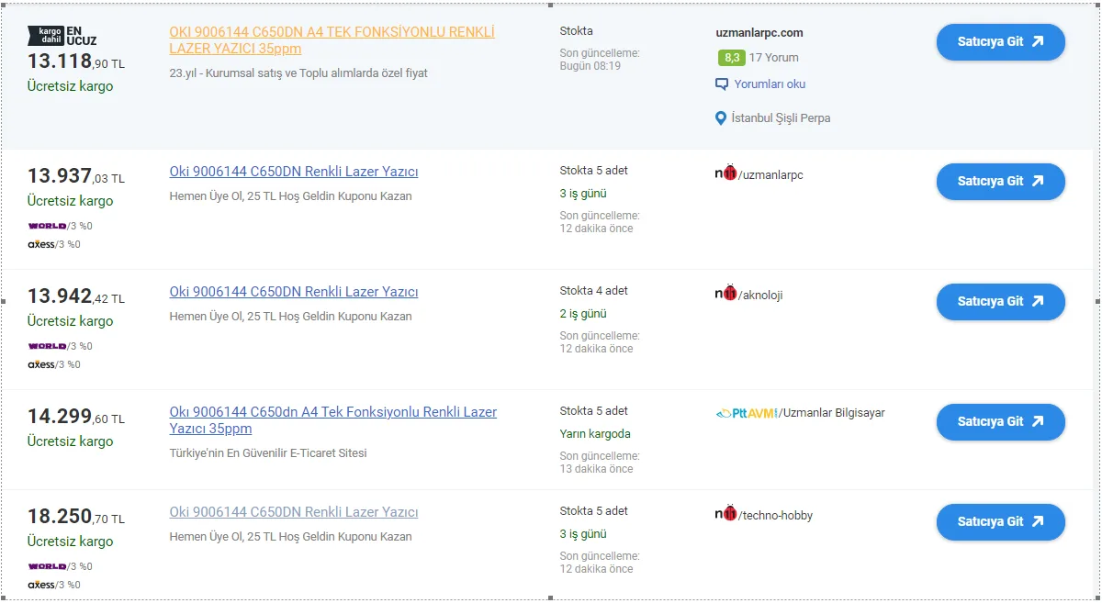Click the 13.118,90 TL price
Viewport: 1102px width, 603px height.
point(76,61)
